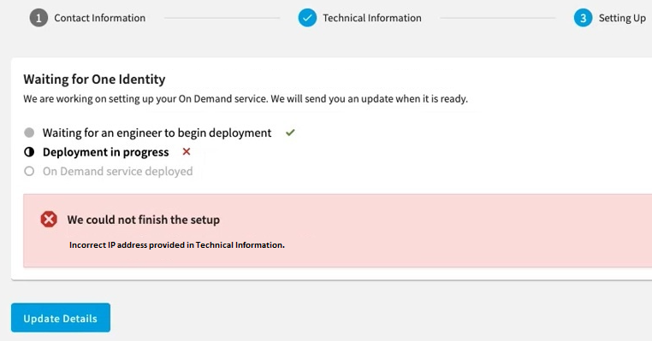Image resolution: width=652 pixels, height=341 pixels.
Task: Open the Contact Information step
Action: pyautogui.click(x=100, y=18)
